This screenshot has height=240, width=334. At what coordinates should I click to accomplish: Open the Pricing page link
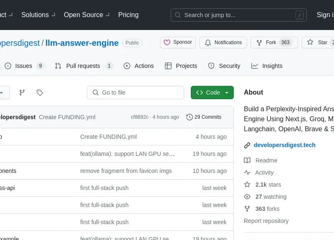pyautogui.click(x=128, y=15)
